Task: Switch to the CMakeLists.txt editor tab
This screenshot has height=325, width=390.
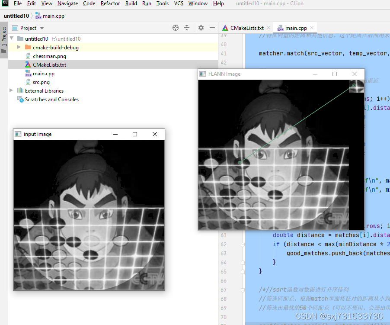Action: 247,28
